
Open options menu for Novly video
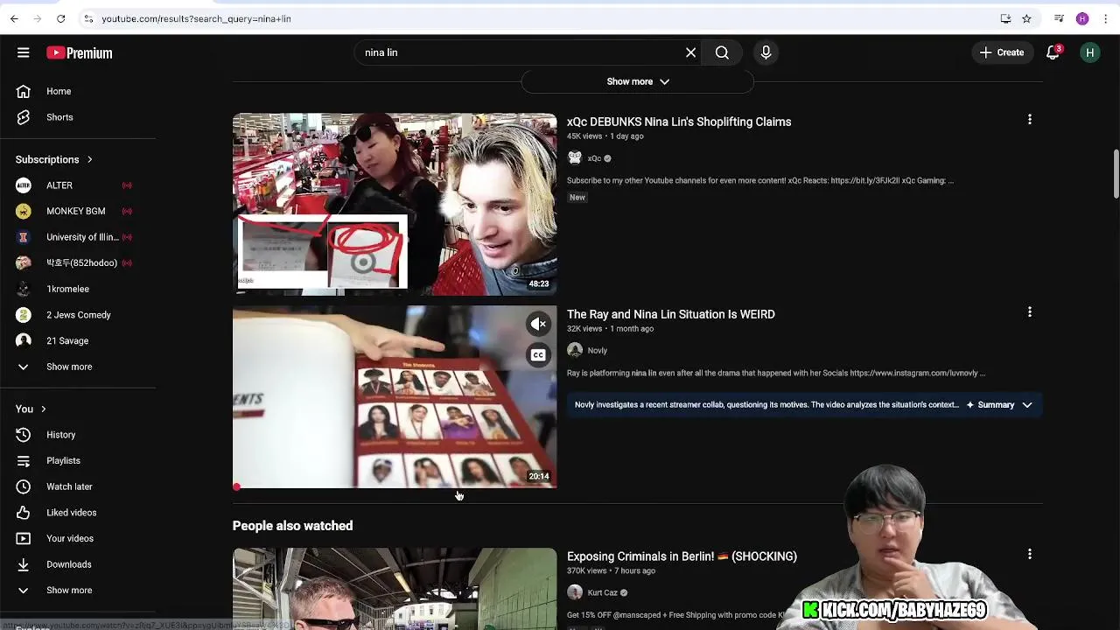[x=1030, y=311]
